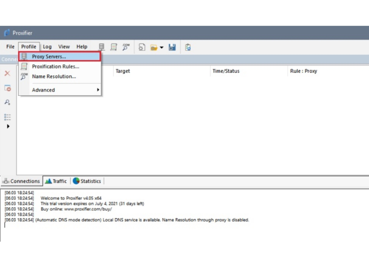The height and width of the screenshot is (258, 369).
Task: Click the Save Profile floppy icon
Action: click(x=172, y=47)
